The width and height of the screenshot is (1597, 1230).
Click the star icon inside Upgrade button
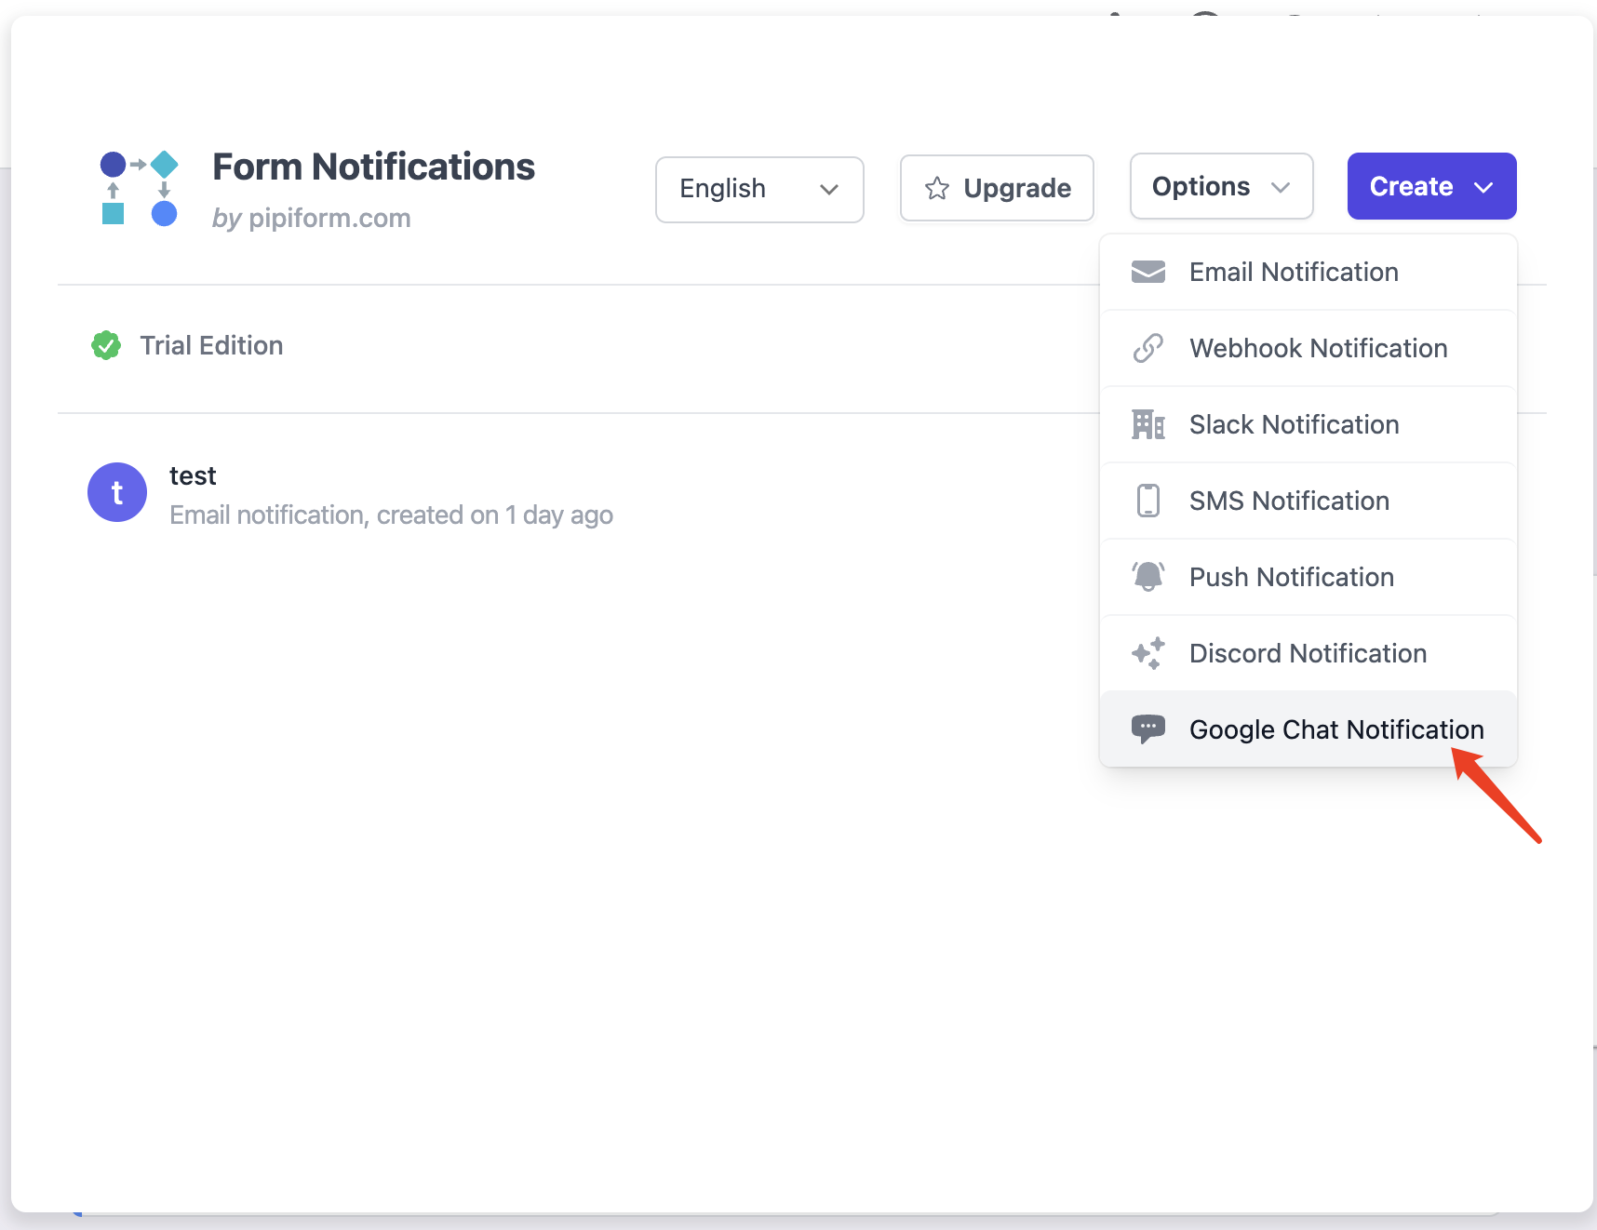936,188
